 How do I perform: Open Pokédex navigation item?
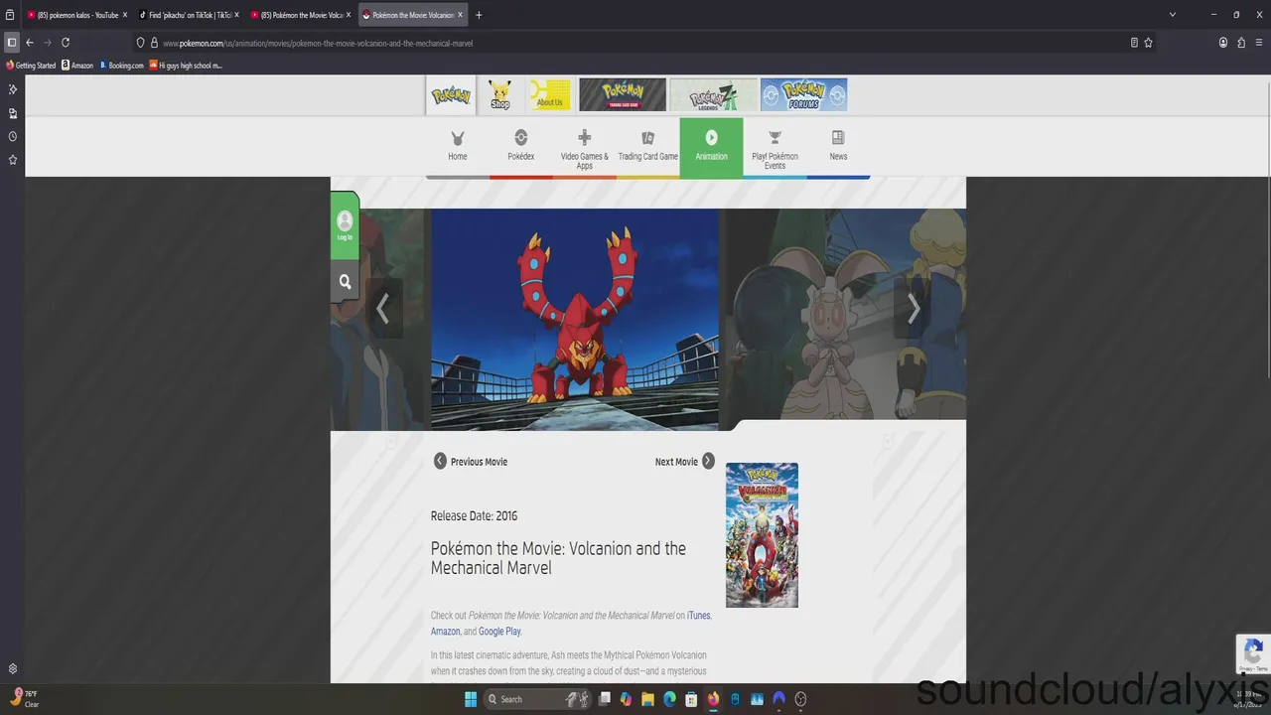click(521, 147)
